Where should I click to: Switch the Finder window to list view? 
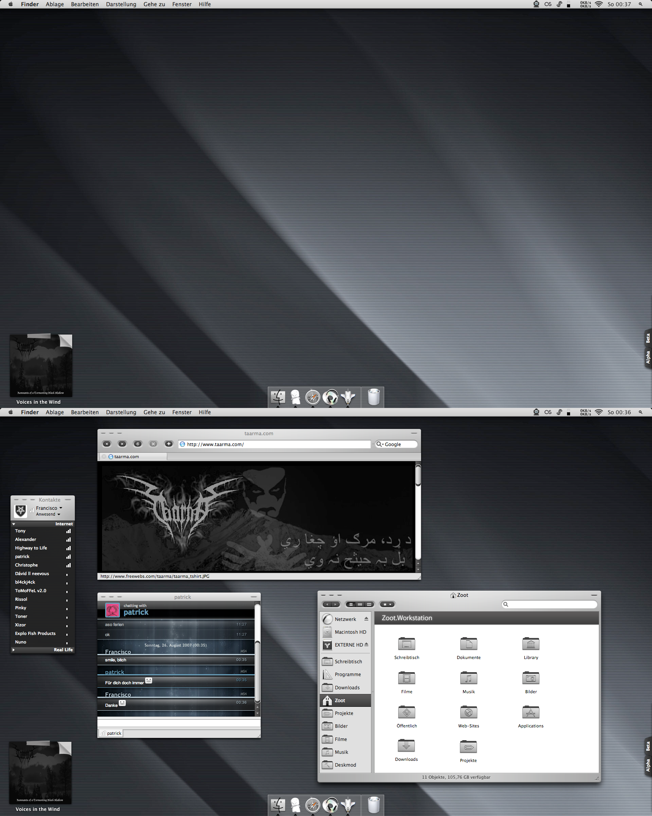(x=360, y=604)
